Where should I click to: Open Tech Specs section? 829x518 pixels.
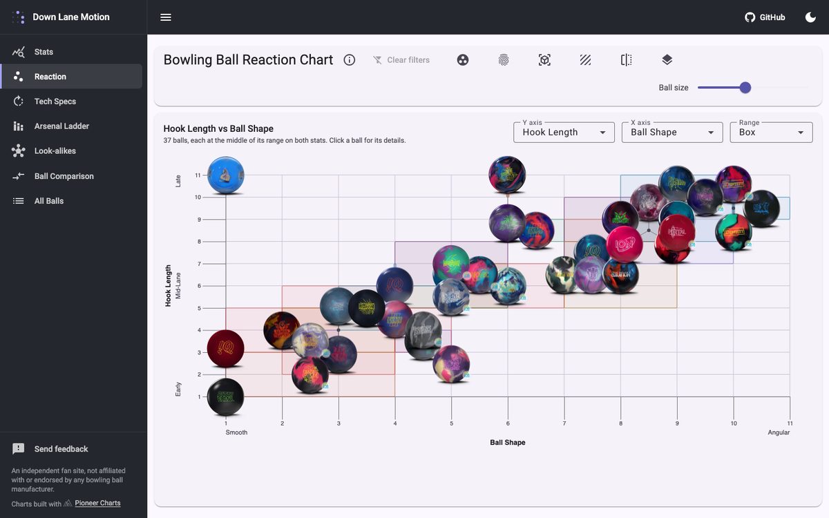[72, 102]
